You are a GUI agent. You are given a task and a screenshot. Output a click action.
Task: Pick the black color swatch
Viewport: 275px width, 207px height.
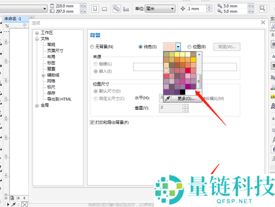tap(183, 92)
